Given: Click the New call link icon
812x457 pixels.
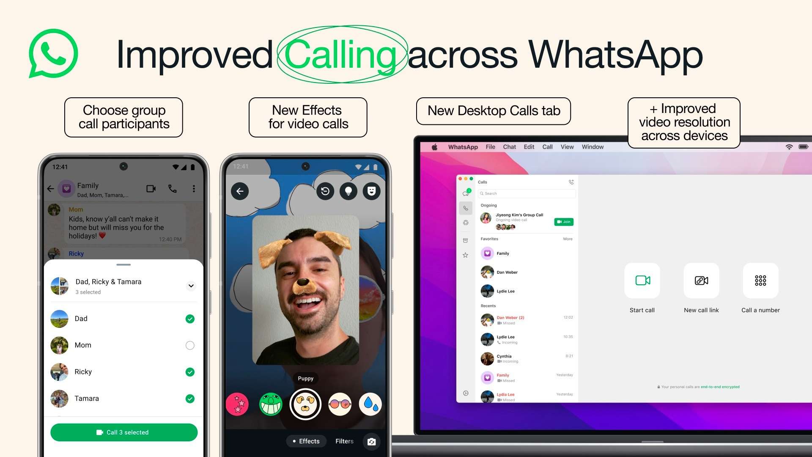Looking at the screenshot, I should click(701, 281).
